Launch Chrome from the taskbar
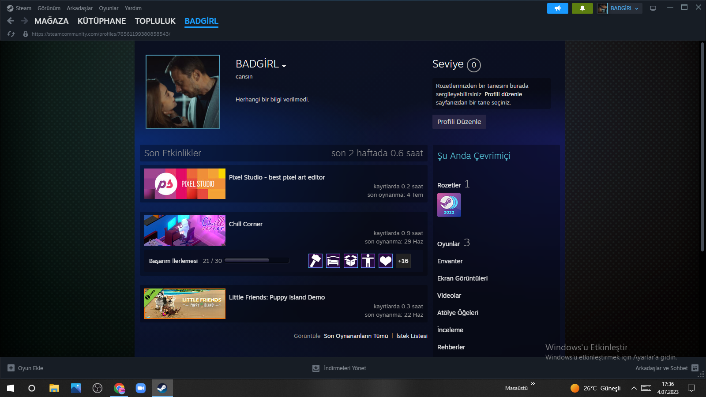This screenshot has height=397, width=706. point(119,388)
